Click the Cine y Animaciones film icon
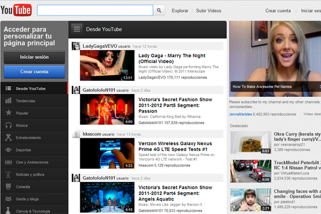The height and width of the screenshot is (214, 321). (9, 162)
